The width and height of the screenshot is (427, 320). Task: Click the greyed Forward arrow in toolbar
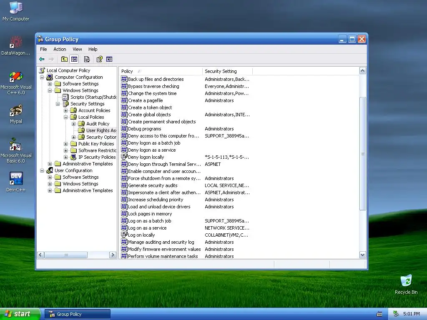coord(51,59)
